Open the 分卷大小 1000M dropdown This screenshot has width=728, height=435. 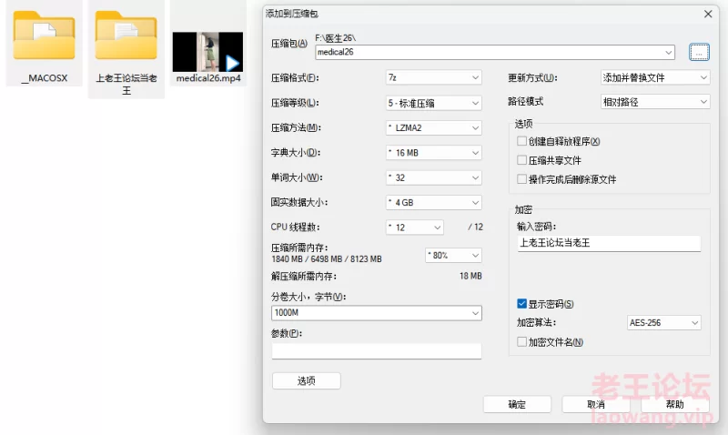pos(377,313)
